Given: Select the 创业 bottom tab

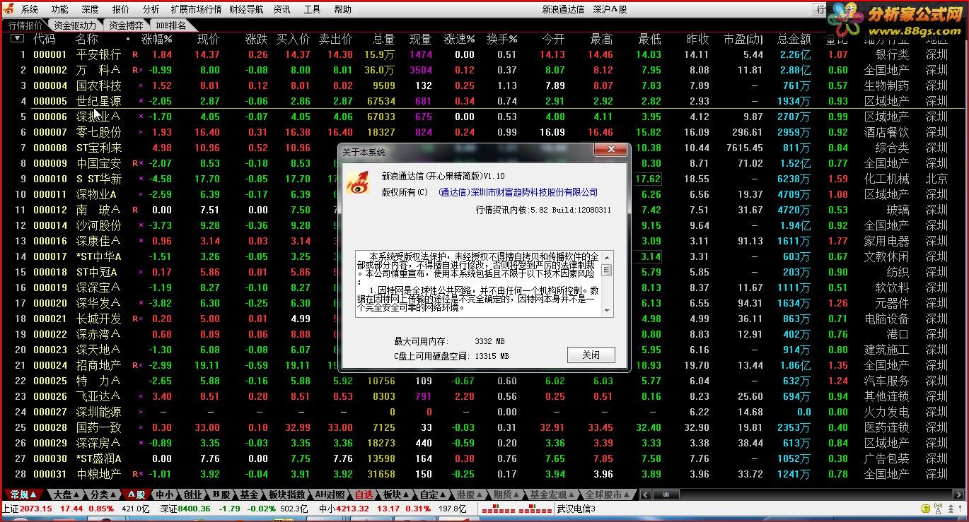Looking at the screenshot, I should tap(192, 494).
